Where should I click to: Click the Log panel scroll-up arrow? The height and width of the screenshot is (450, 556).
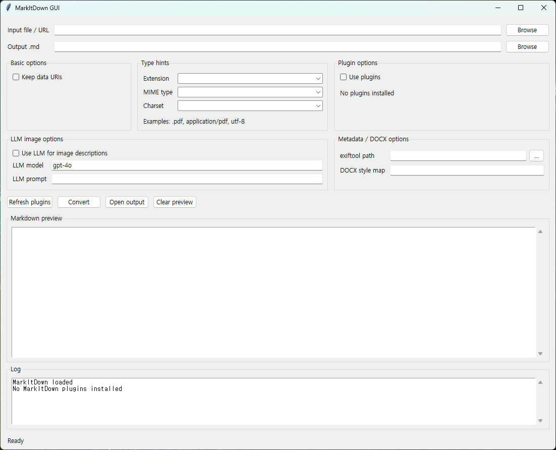point(540,382)
